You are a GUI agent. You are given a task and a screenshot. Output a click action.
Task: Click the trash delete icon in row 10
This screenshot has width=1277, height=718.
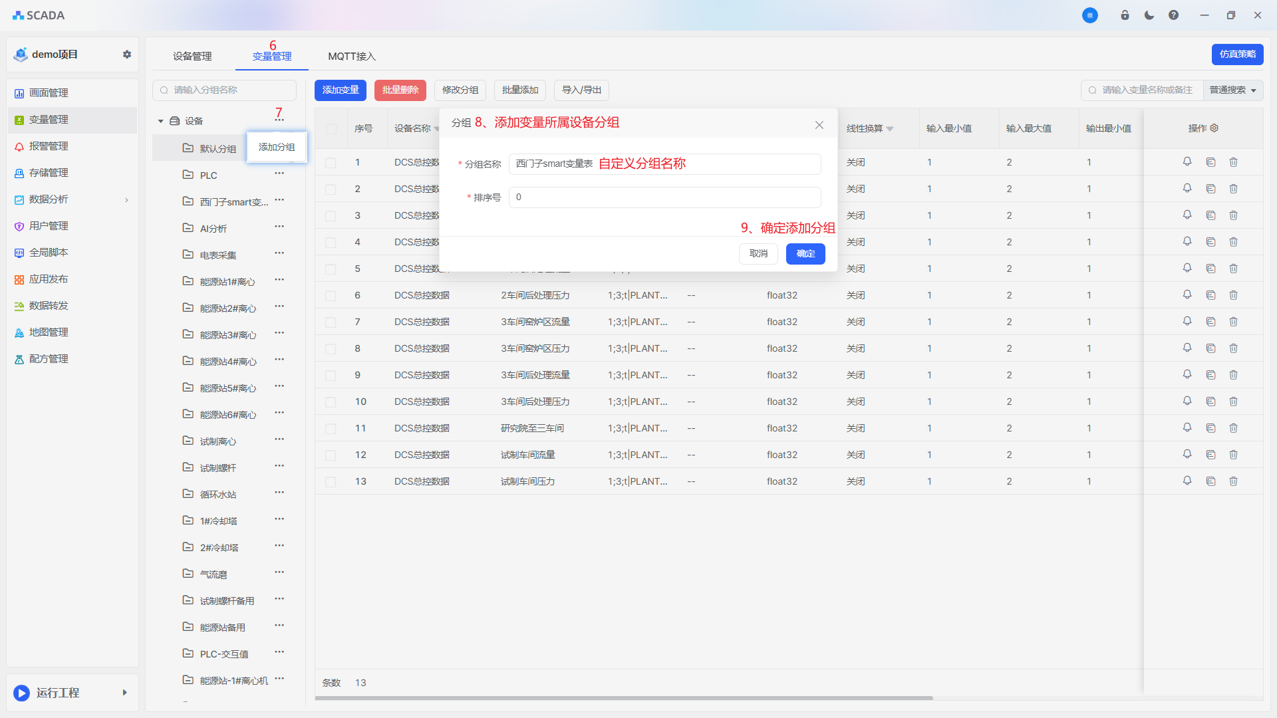[1234, 402]
